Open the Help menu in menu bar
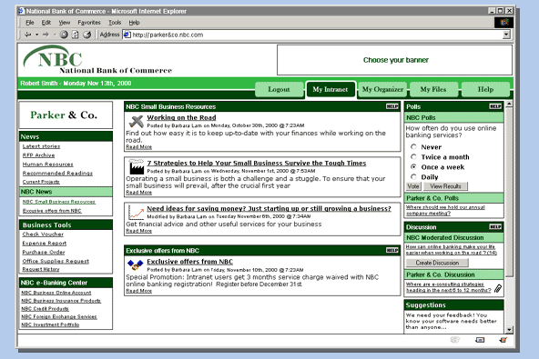 tap(134, 23)
